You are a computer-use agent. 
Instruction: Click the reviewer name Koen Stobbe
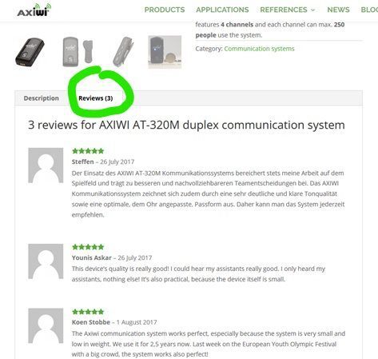click(91, 322)
